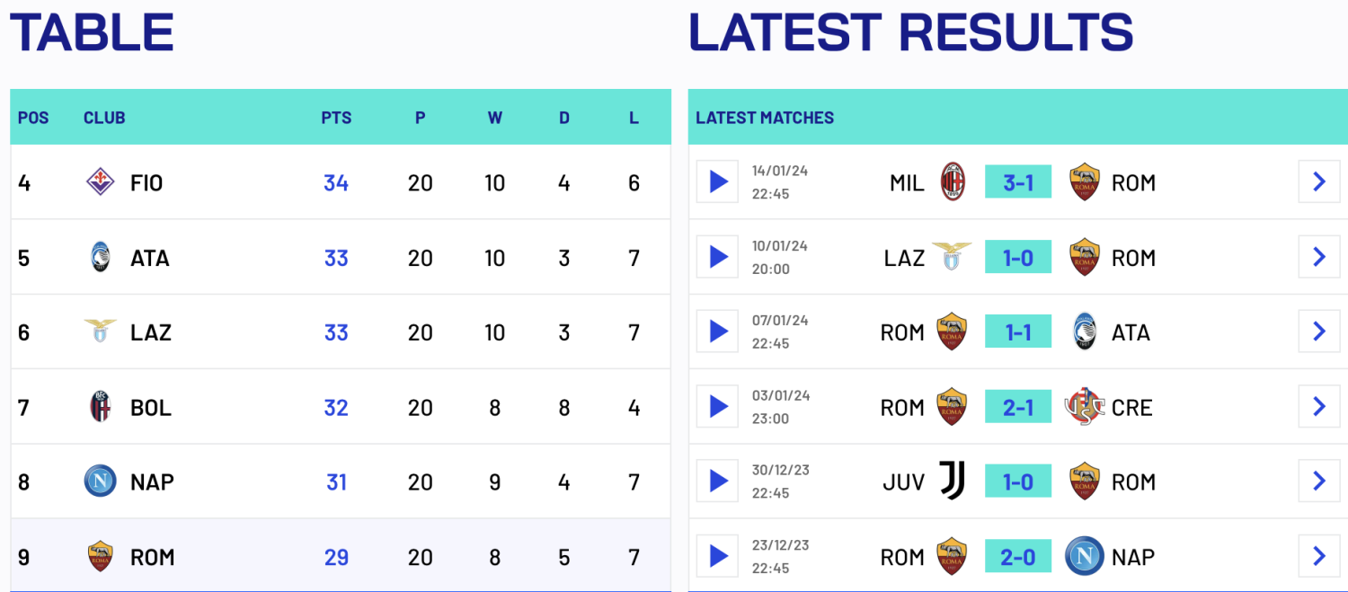This screenshot has width=1348, height=592.
Task: Click the PTS column header
Action: click(x=336, y=118)
